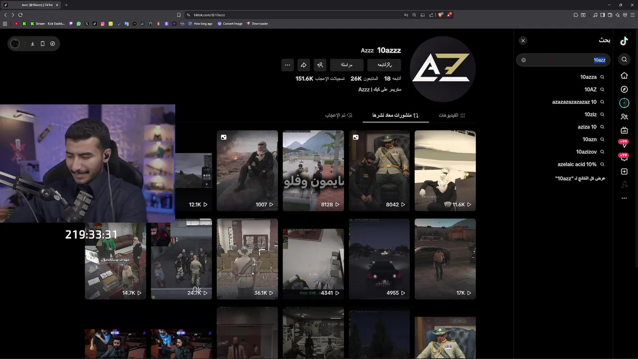Open the profile three-dots options button
Viewport: 638px width, 359px height.
[x=287, y=65]
